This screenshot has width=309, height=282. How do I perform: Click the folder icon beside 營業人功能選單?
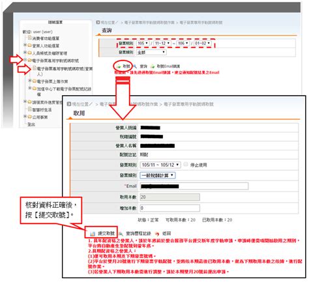[x=29, y=46]
